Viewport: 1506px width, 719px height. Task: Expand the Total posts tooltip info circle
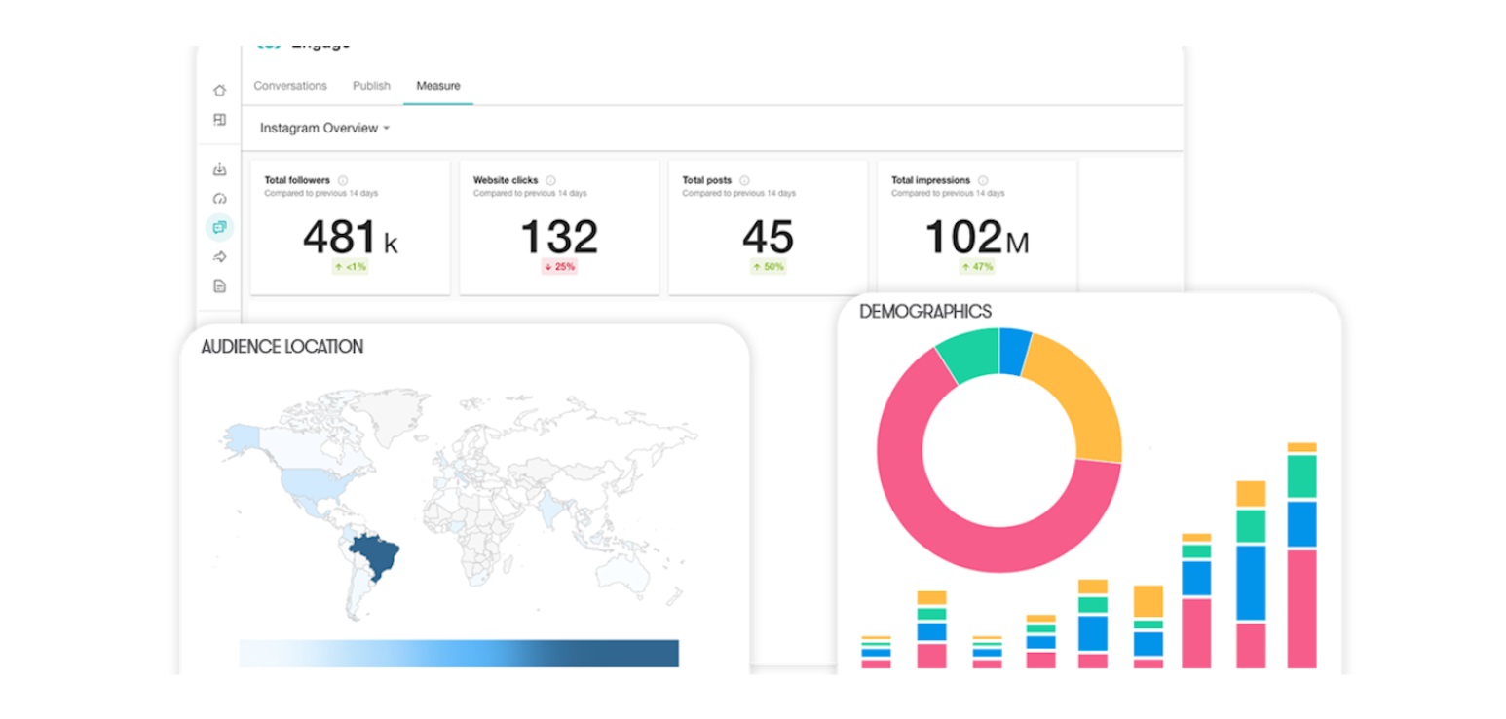point(744,179)
